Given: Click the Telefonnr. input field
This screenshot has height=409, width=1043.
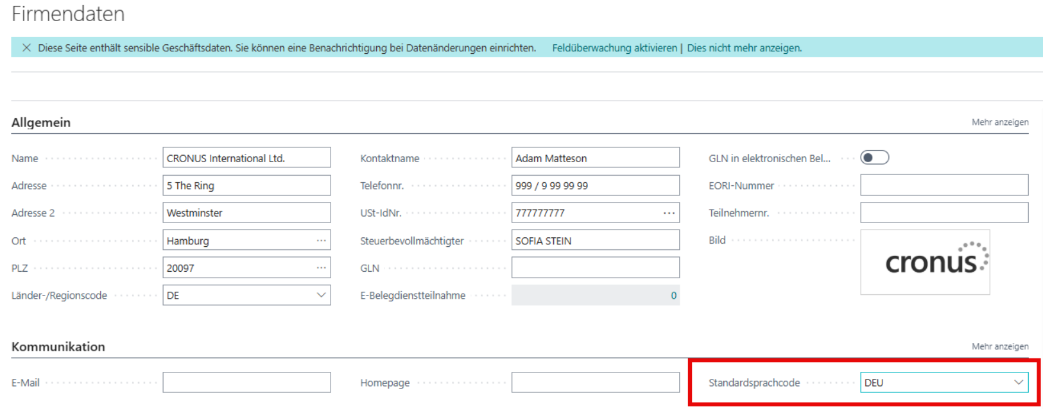Looking at the screenshot, I should coord(595,185).
